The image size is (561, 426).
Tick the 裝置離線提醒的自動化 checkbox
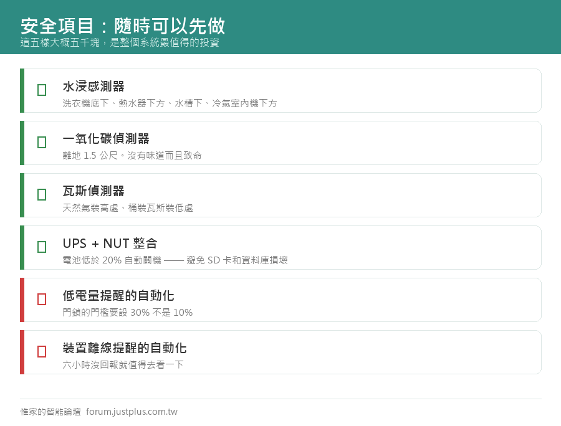[42, 352]
